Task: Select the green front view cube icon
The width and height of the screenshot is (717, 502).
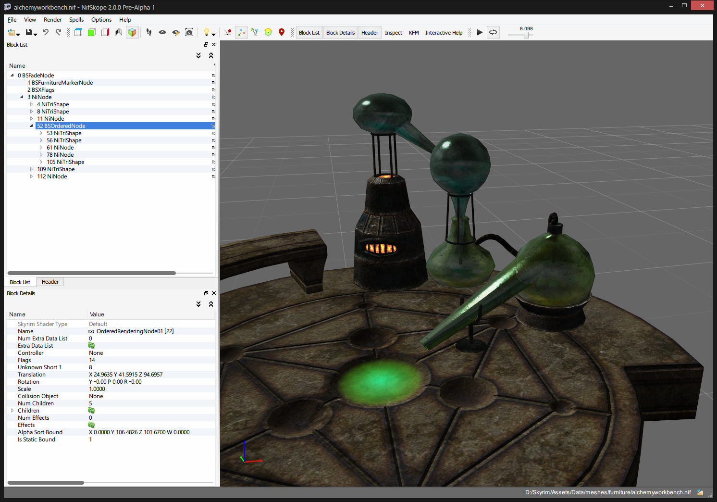Action: [x=91, y=32]
